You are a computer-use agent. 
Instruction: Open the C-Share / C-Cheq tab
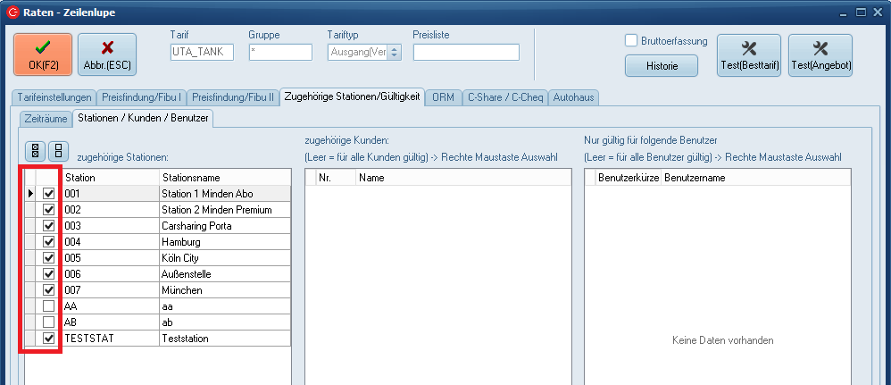[504, 96]
